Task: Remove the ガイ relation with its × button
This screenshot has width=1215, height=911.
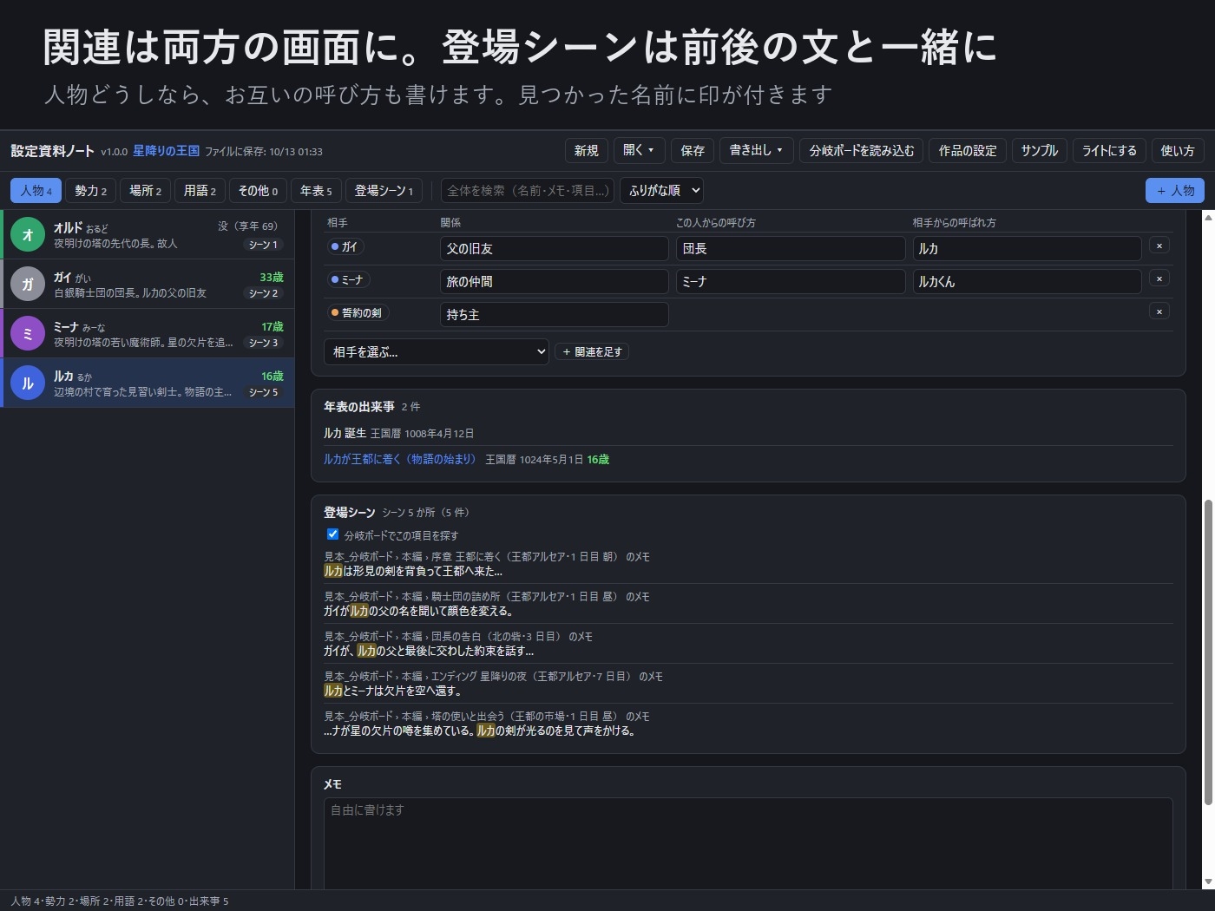Action: [1159, 246]
